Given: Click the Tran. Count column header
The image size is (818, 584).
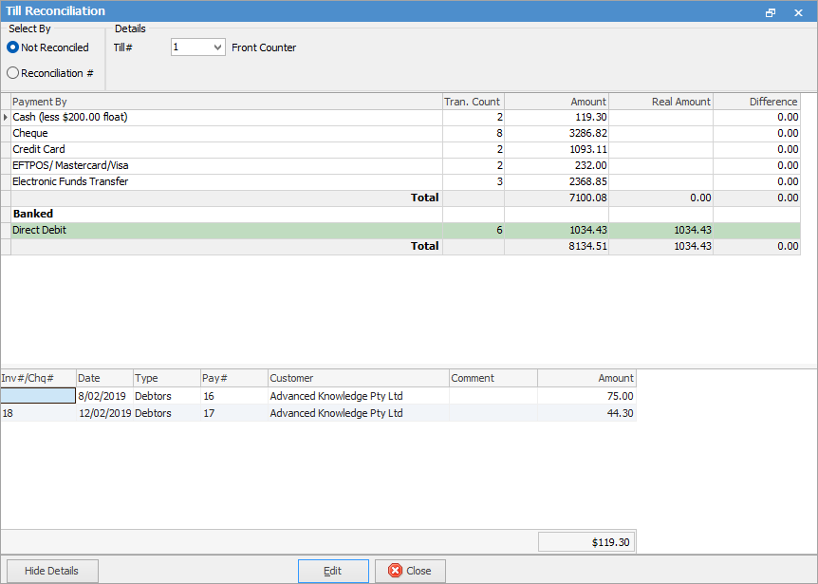Looking at the screenshot, I should 473,102.
